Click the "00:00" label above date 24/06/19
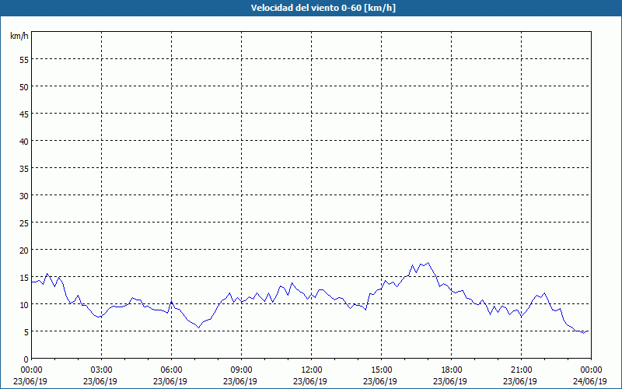 [591, 370]
